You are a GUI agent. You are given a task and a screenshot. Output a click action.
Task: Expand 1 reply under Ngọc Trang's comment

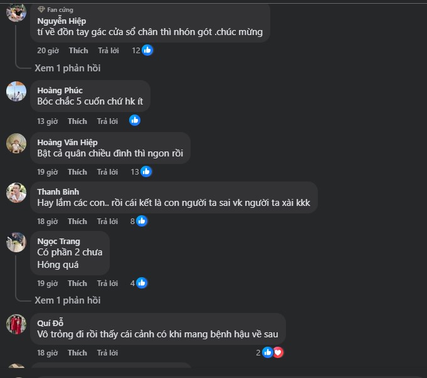(68, 300)
